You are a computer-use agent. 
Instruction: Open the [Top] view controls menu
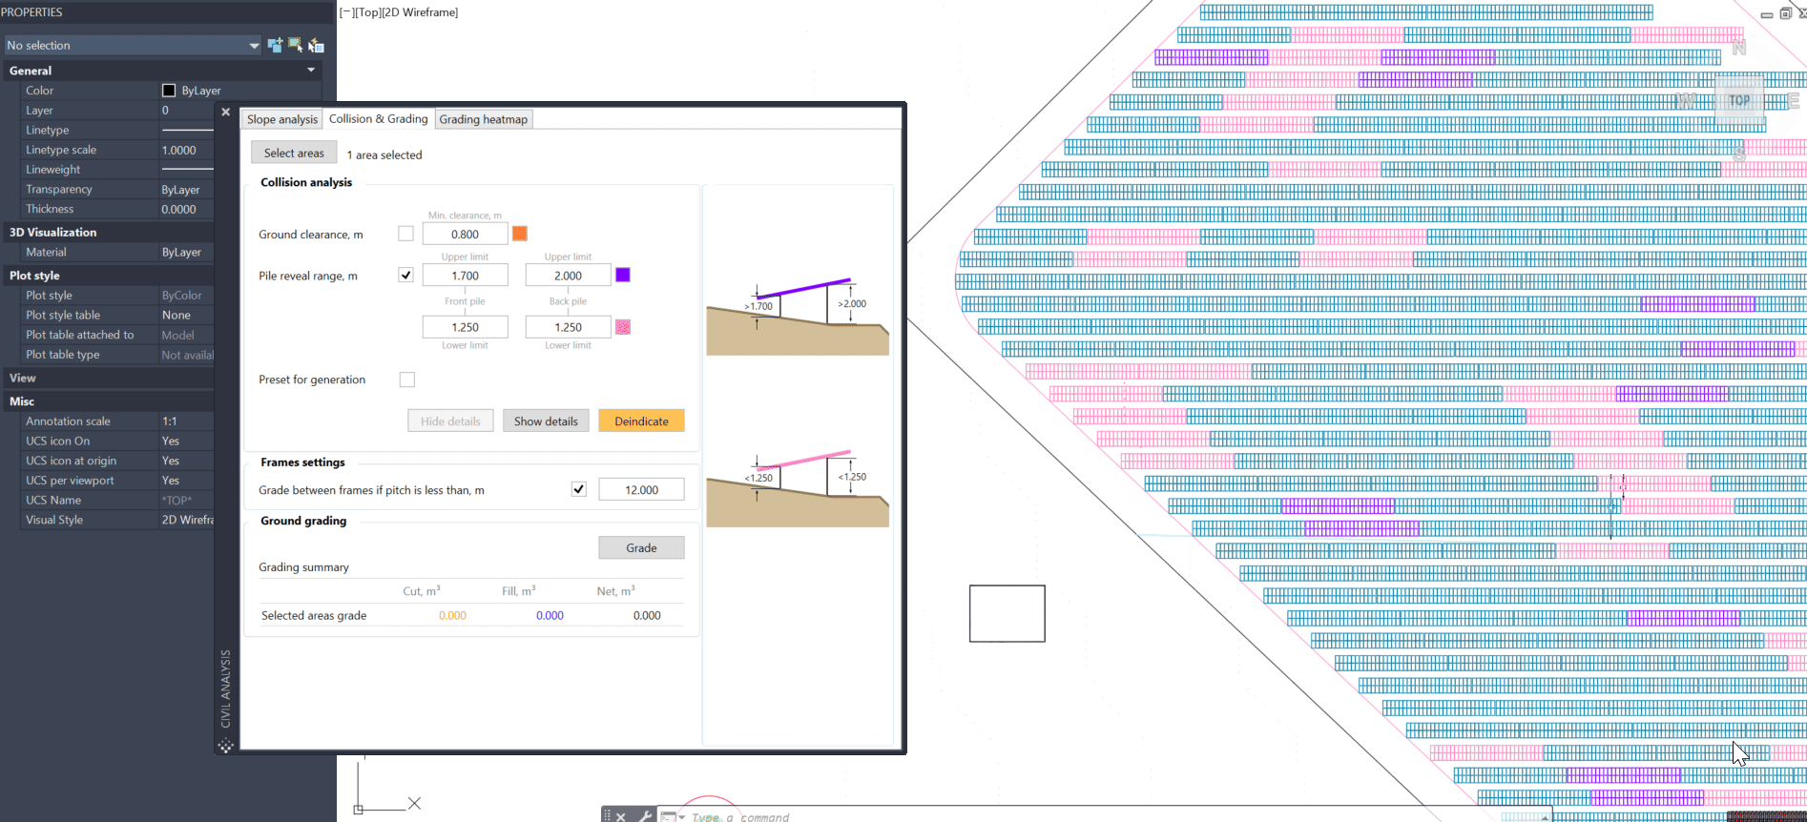pyautogui.click(x=367, y=12)
